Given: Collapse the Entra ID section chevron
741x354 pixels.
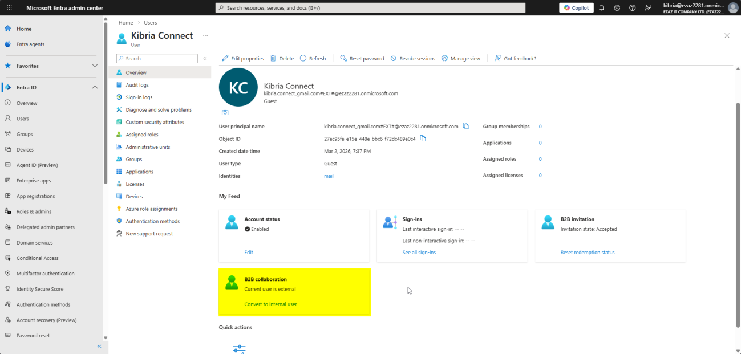Looking at the screenshot, I should pos(95,87).
